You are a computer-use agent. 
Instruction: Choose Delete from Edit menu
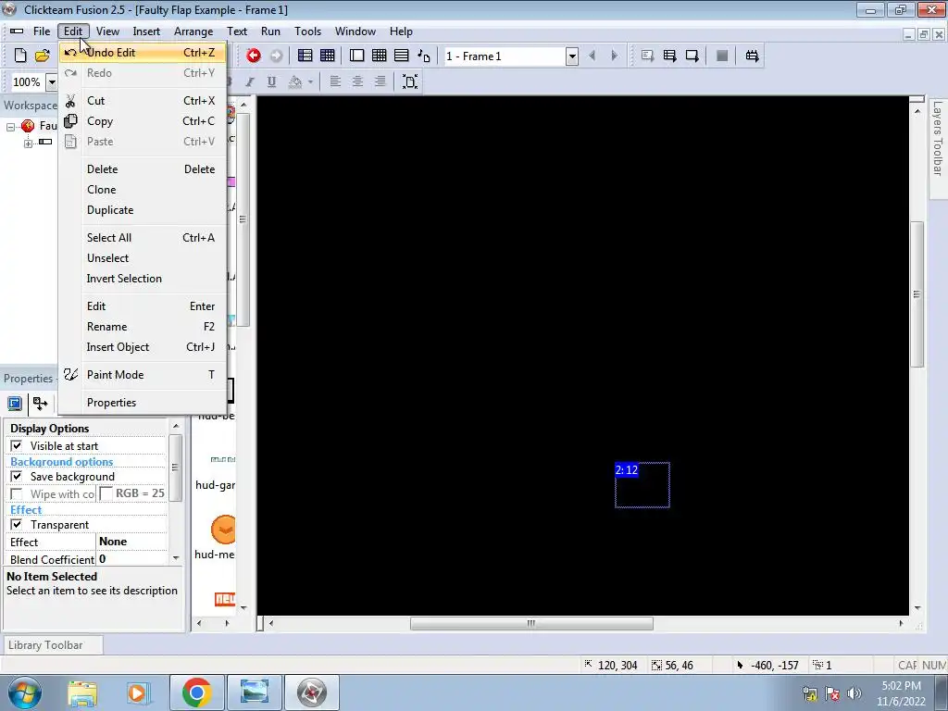click(143, 169)
